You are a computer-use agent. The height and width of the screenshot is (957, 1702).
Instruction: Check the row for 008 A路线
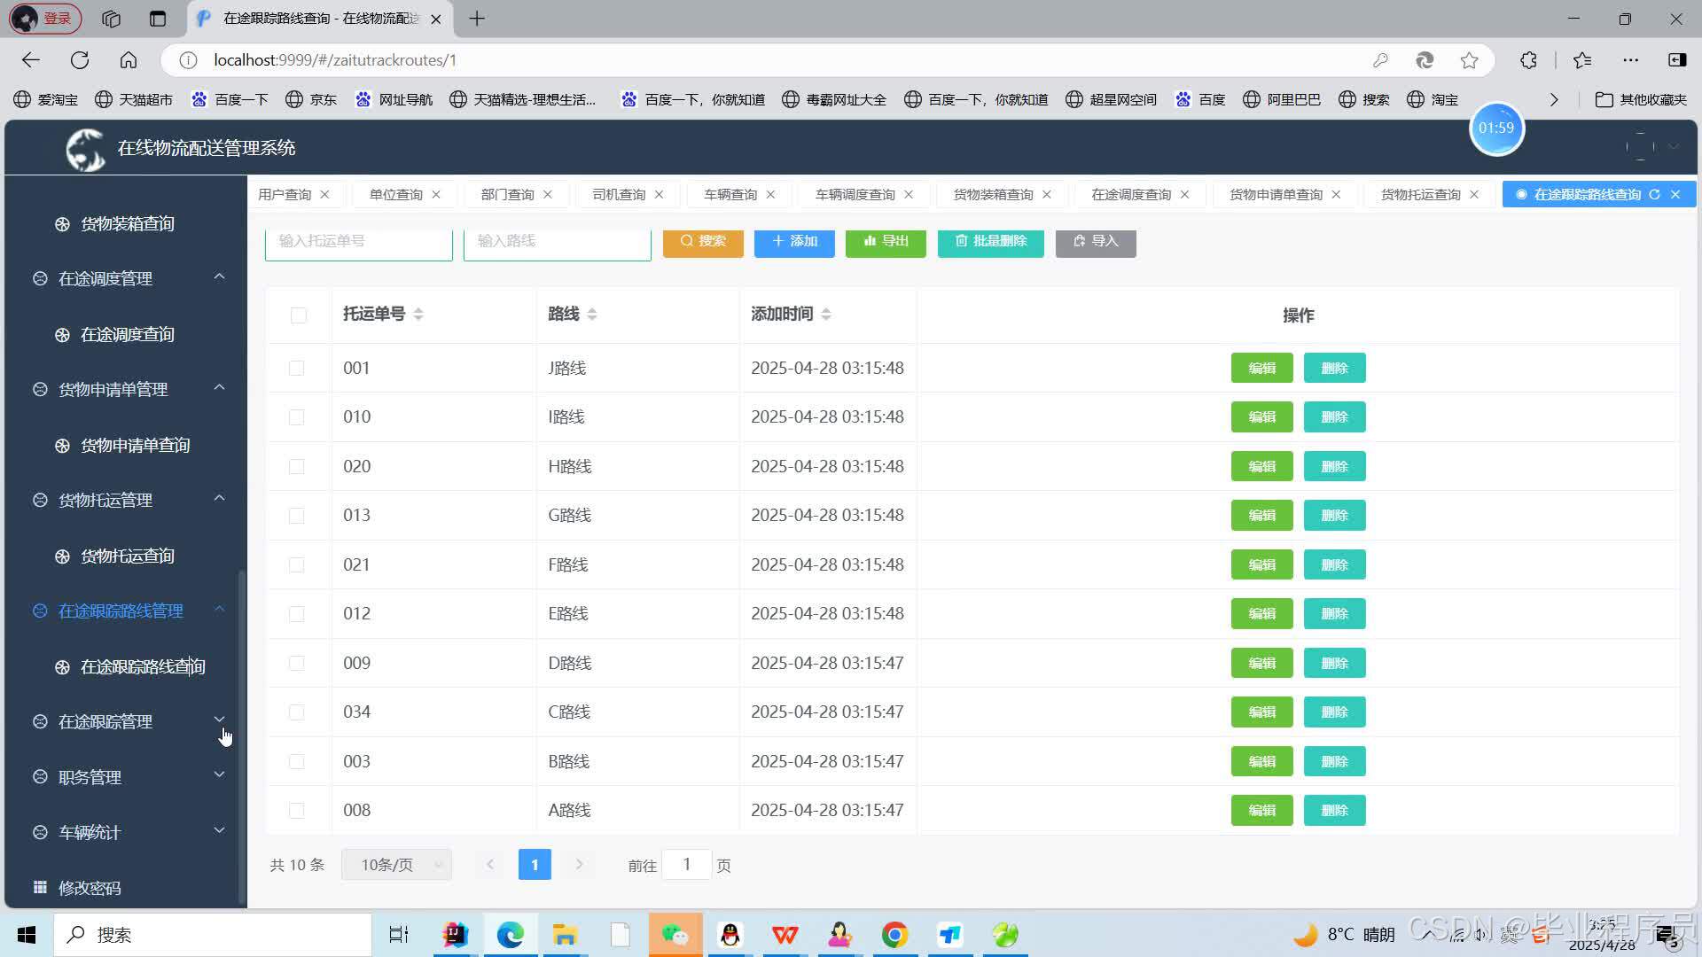point(296,810)
